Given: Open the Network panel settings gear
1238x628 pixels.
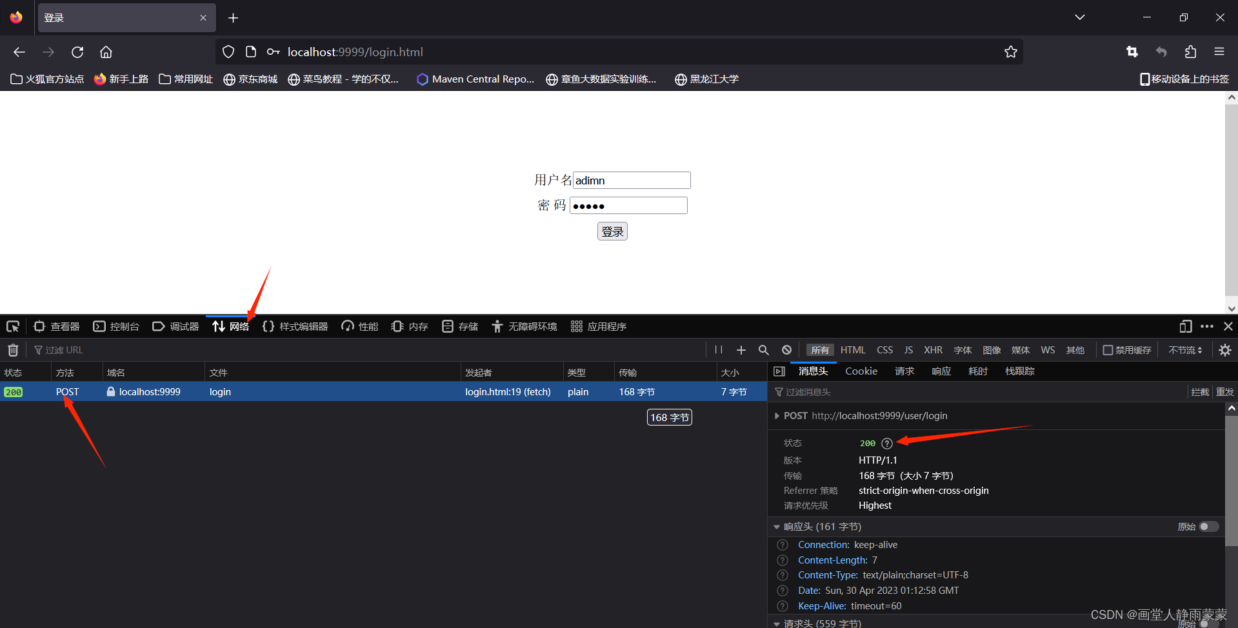Looking at the screenshot, I should click(x=1224, y=349).
